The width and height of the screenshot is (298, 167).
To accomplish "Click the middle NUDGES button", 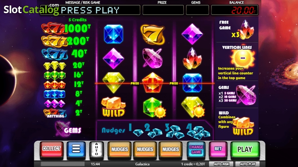I will tap(145, 149).
